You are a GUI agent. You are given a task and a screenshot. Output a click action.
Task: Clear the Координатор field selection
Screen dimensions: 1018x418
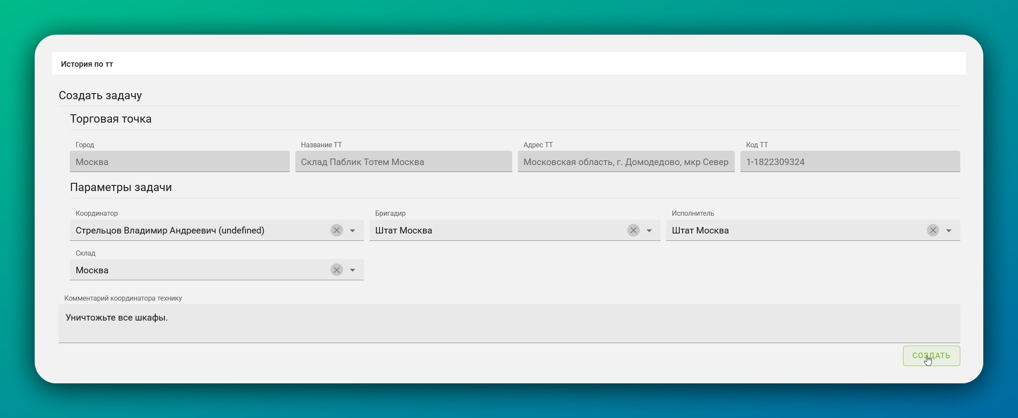pos(337,230)
